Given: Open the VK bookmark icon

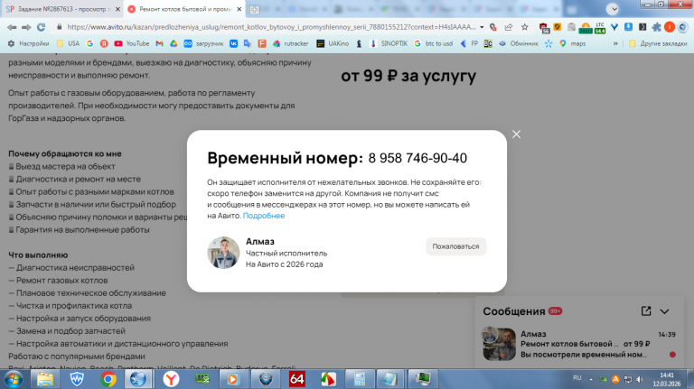Looking at the screenshot, I should tap(233, 43).
